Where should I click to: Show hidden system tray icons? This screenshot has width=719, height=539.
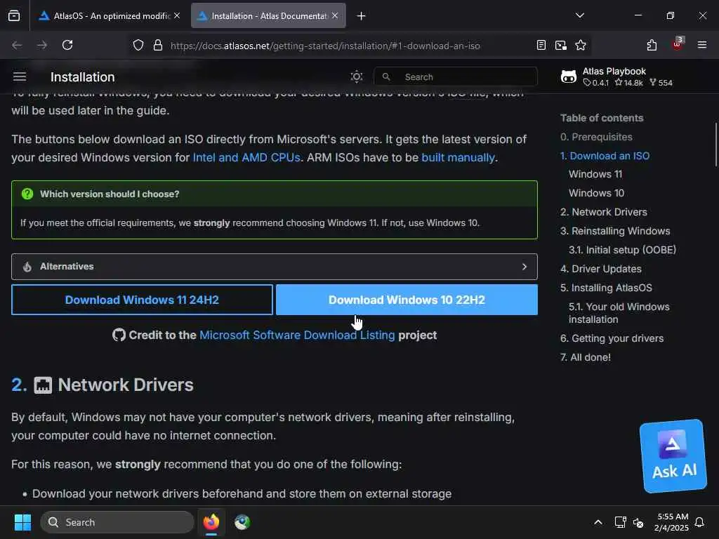[598, 522]
